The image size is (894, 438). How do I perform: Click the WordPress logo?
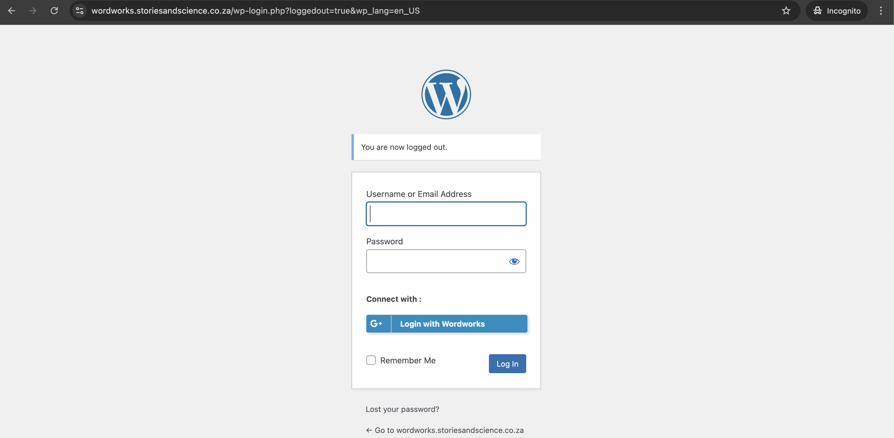(446, 94)
